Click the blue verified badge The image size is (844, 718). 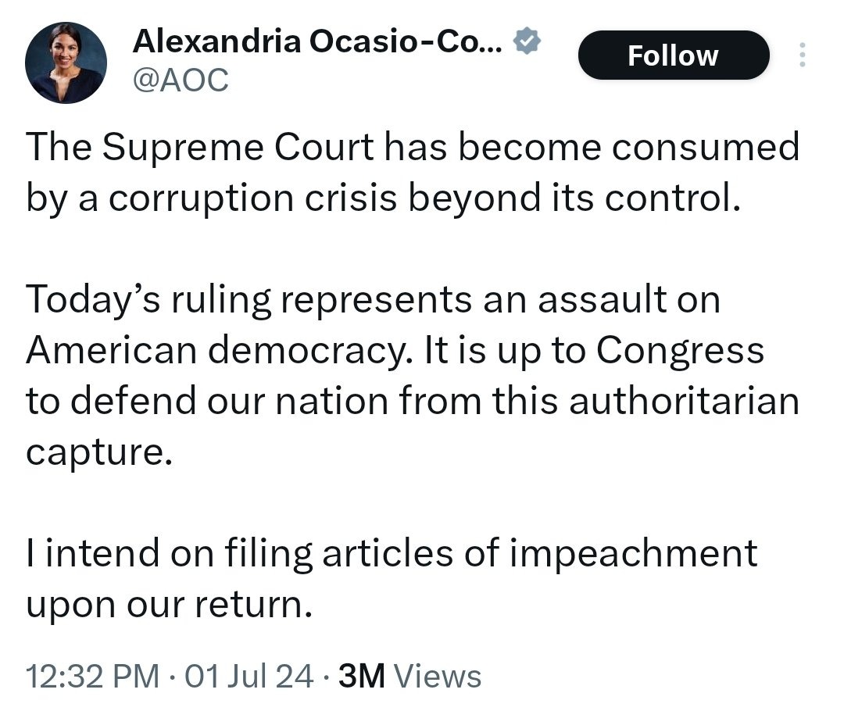pyautogui.click(x=527, y=42)
